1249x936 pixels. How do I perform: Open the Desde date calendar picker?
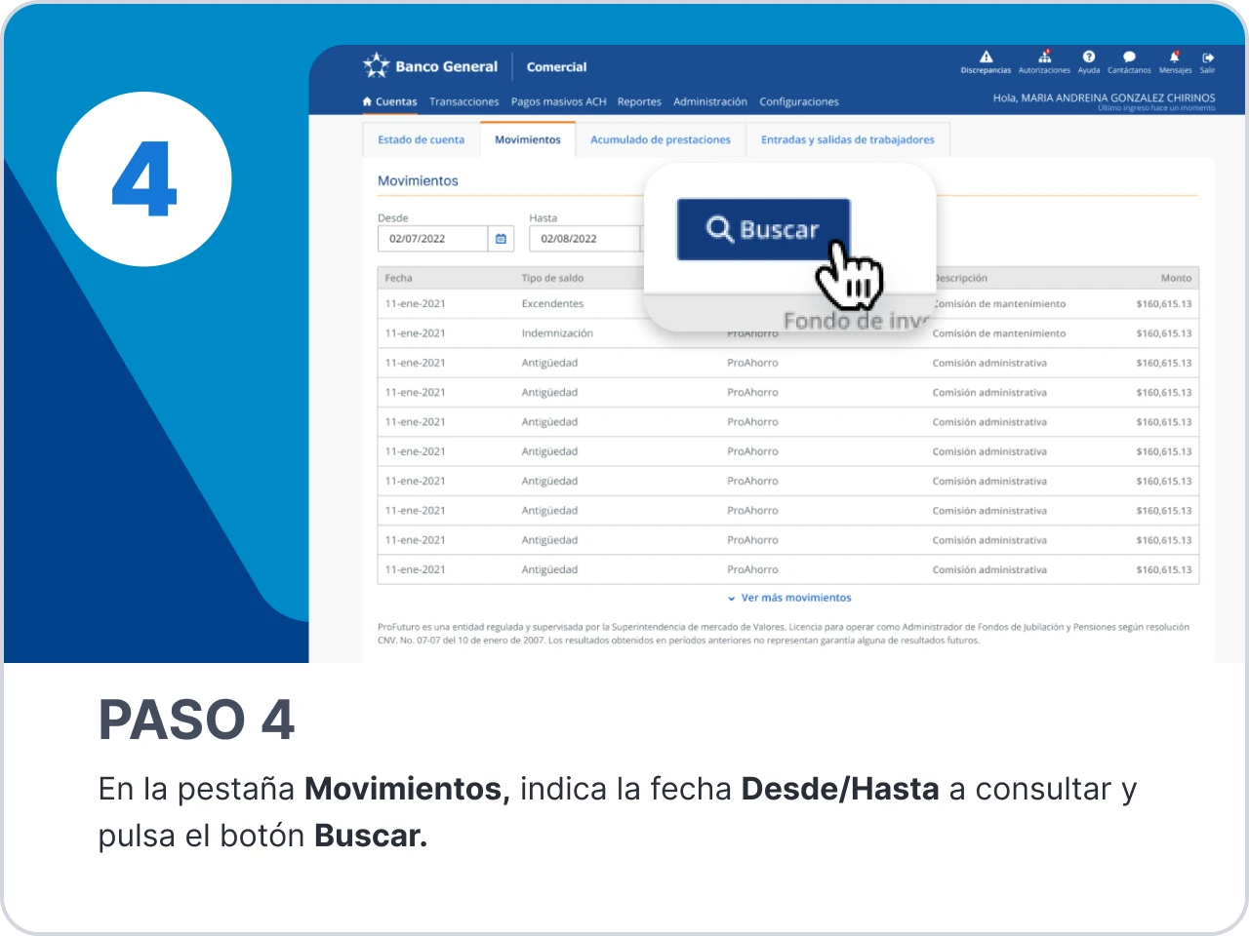coord(501,239)
